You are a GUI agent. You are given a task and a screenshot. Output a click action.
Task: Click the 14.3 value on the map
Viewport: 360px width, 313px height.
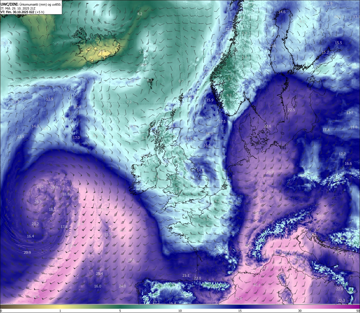tap(35, 126)
